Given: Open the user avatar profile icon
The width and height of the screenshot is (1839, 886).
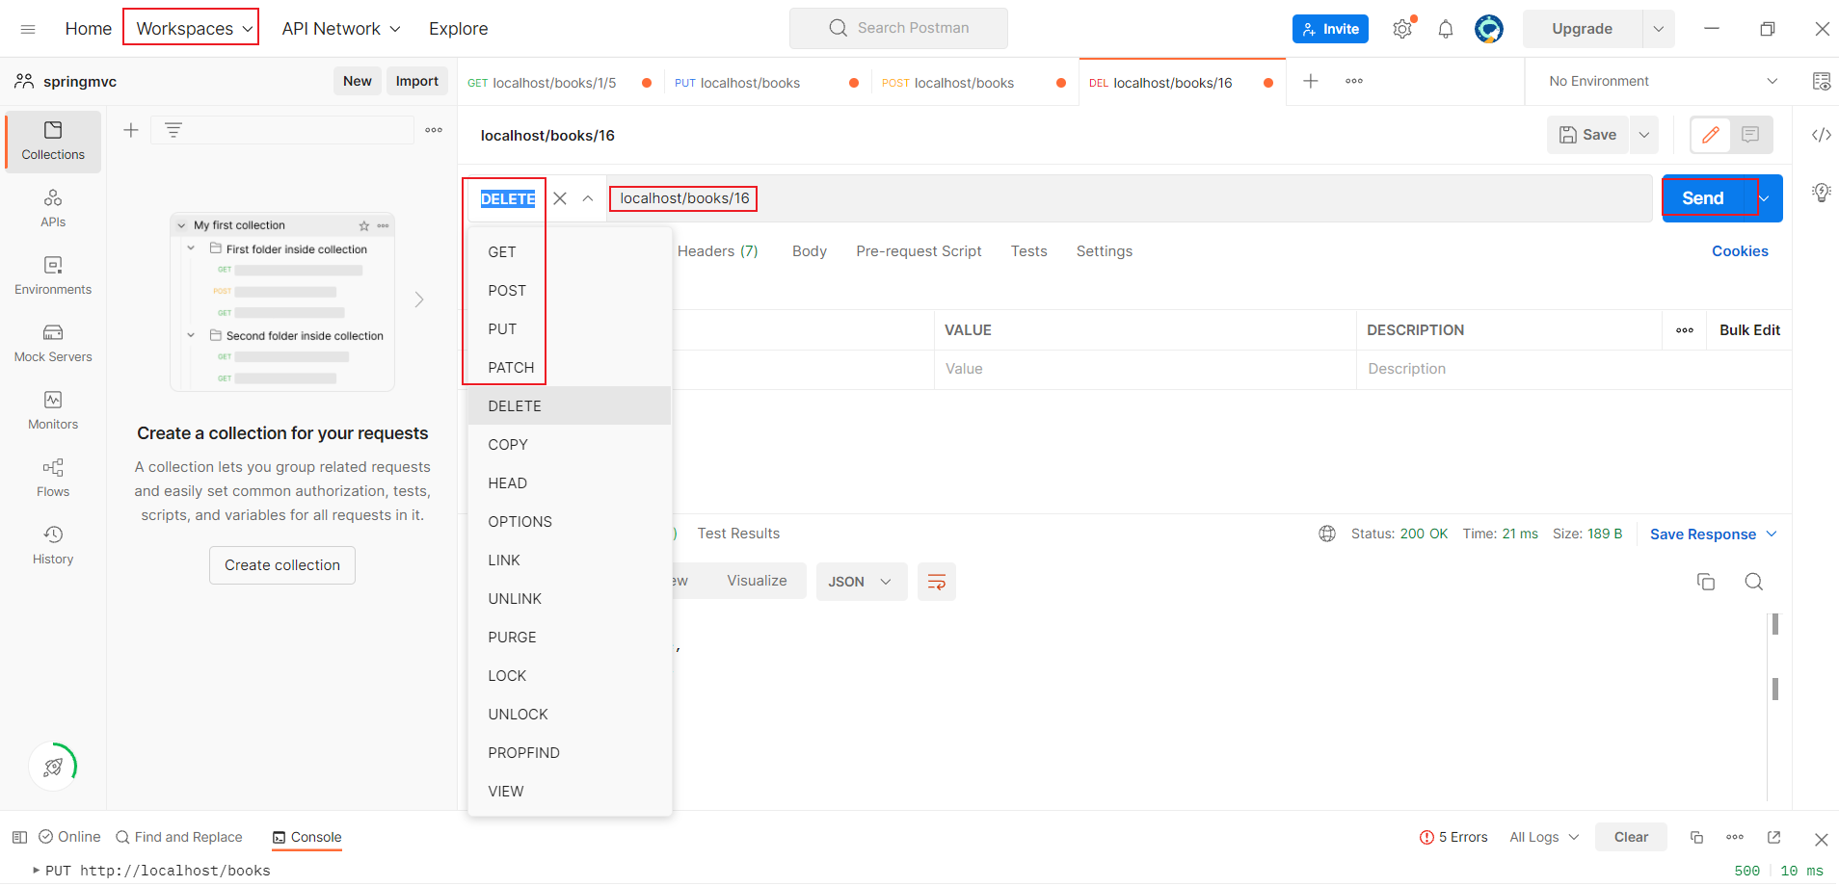Looking at the screenshot, I should (1489, 29).
